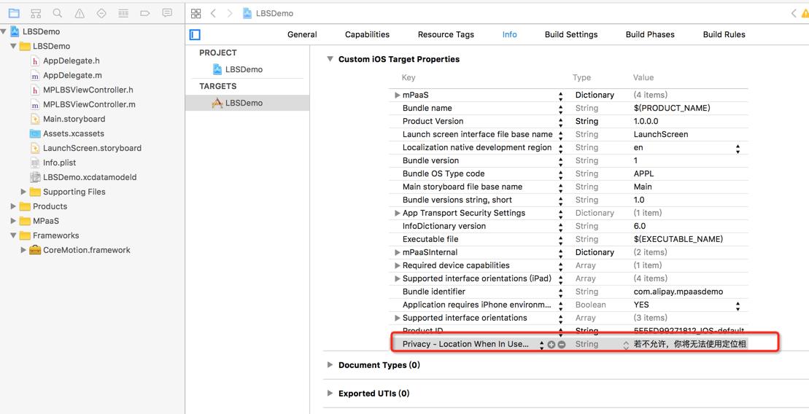The image size is (809, 414).
Task: Select LBSDemo under TARGETS
Action: pyautogui.click(x=238, y=103)
